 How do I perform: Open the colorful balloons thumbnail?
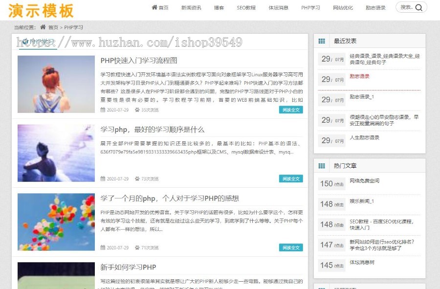56,222
